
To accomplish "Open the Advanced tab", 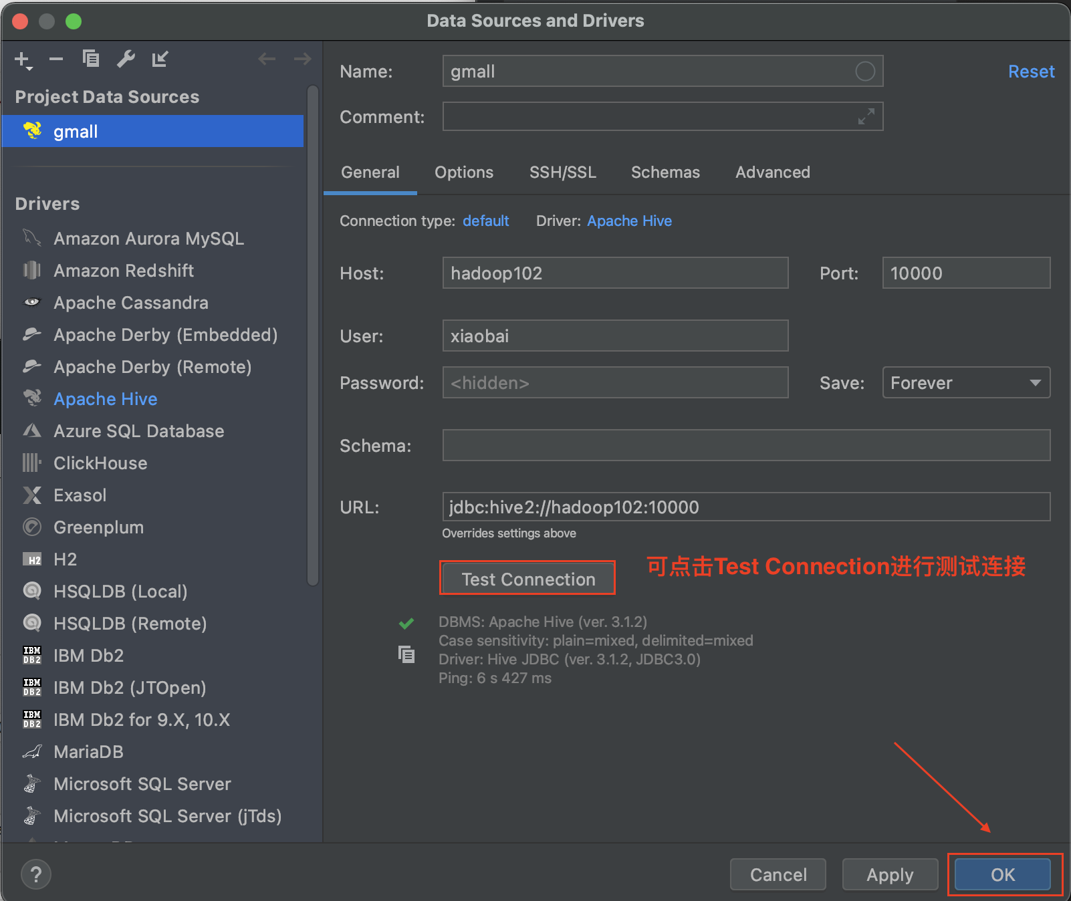I will point(773,172).
